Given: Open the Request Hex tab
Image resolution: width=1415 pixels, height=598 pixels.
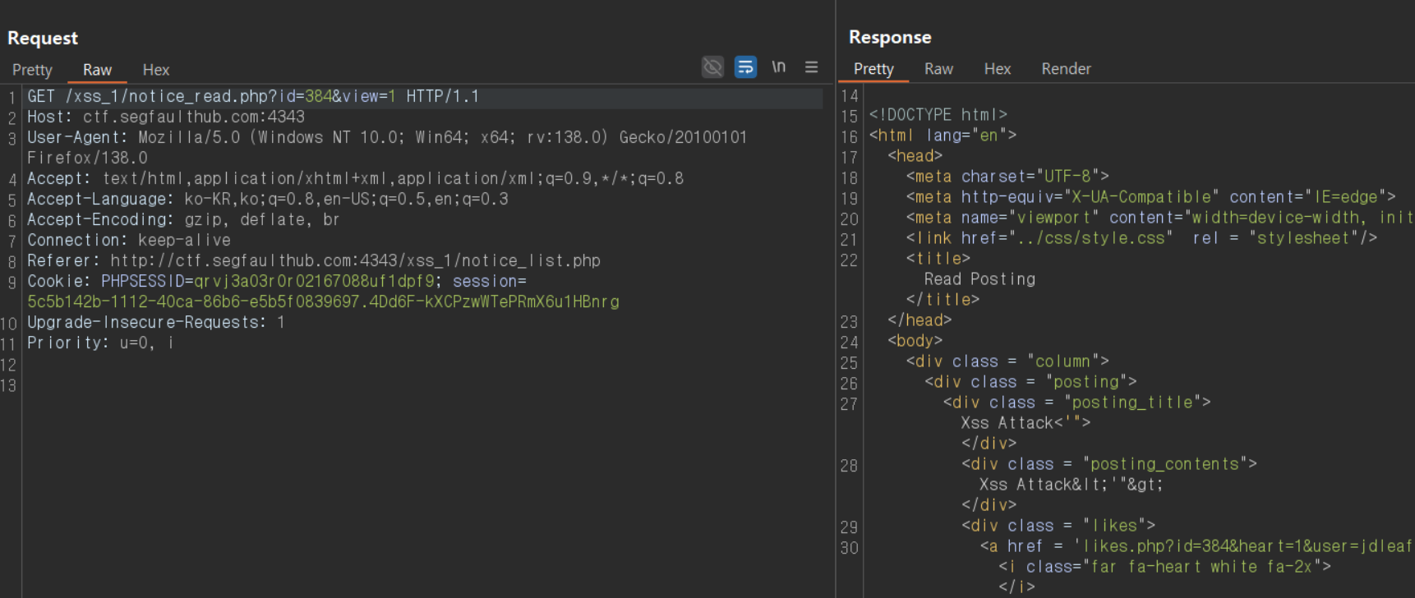Looking at the screenshot, I should point(155,70).
